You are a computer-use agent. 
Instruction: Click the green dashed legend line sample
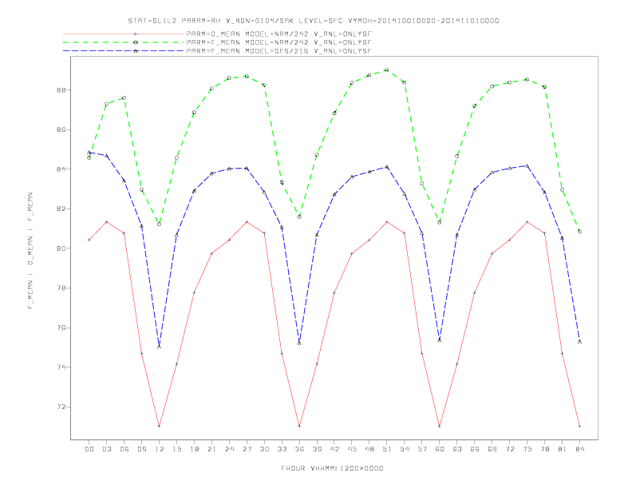124,42
